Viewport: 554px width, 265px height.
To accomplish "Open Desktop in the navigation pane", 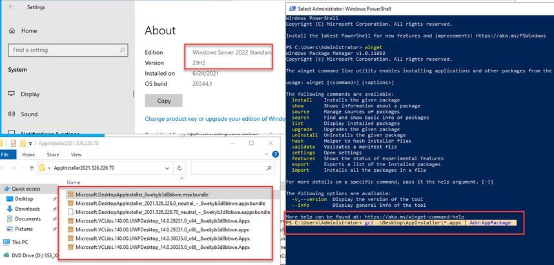I will (24, 199).
